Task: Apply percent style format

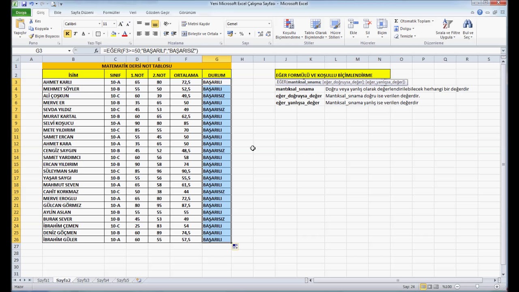Action: [x=242, y=34]
